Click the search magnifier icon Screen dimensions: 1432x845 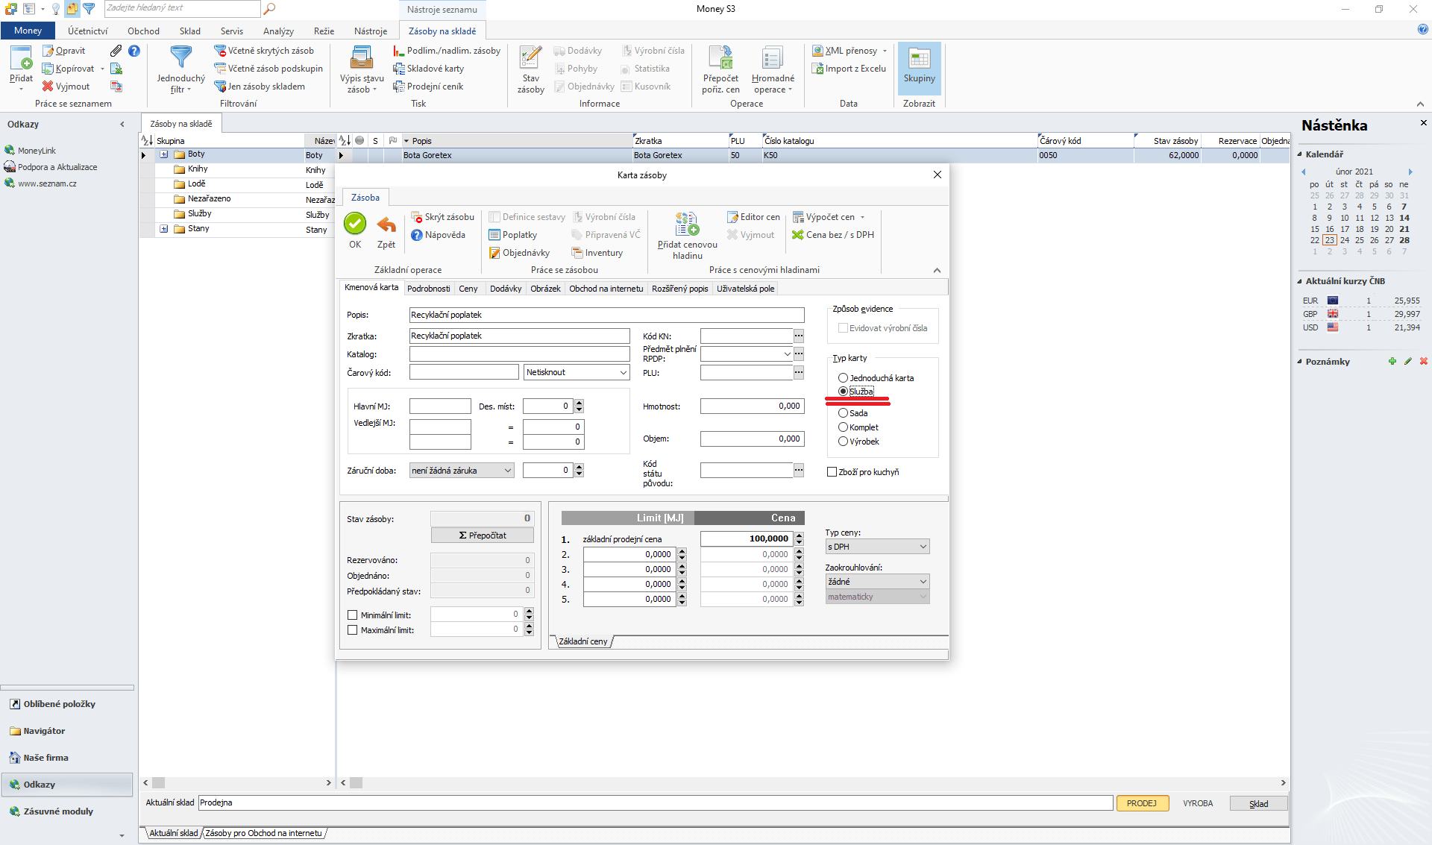tap(270, 8)
